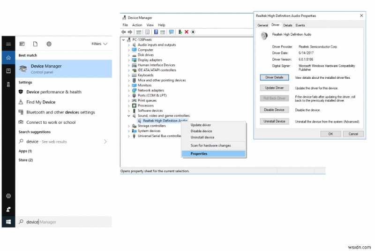
Task: Click the green update device driver toolbar icon
Action: tap(180, 32)
